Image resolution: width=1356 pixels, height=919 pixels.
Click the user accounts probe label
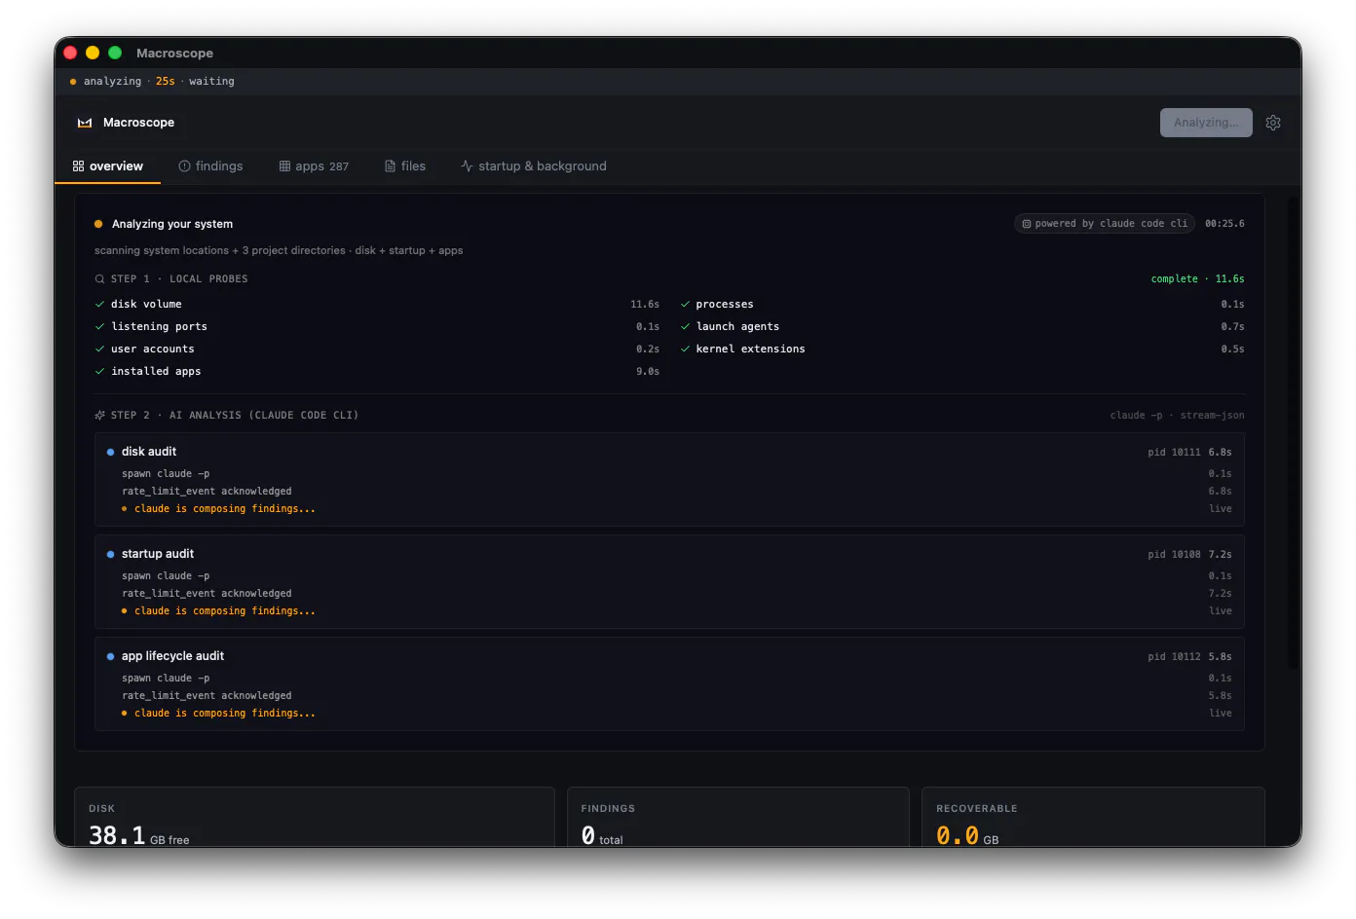click(x=153, y=349)
